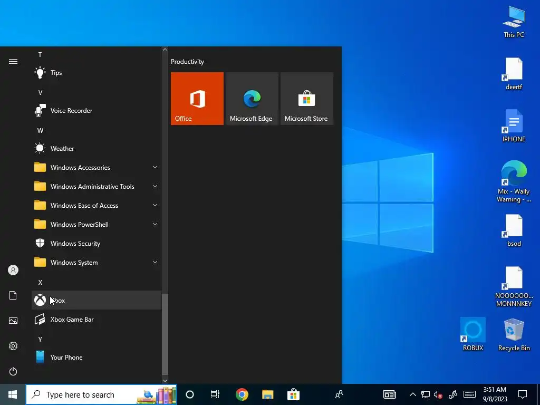540x405 pixels.
Task: Expand the Windows System folder
Action: click(x=97, y=263)
